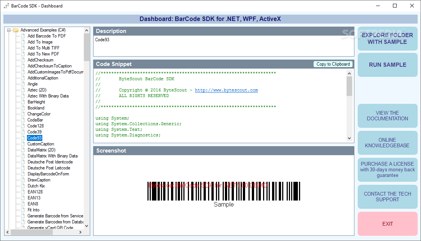Screen dimensions: 421x241
Task: Select Generate vCard QR Code example
Action: (x=51, y=228)
